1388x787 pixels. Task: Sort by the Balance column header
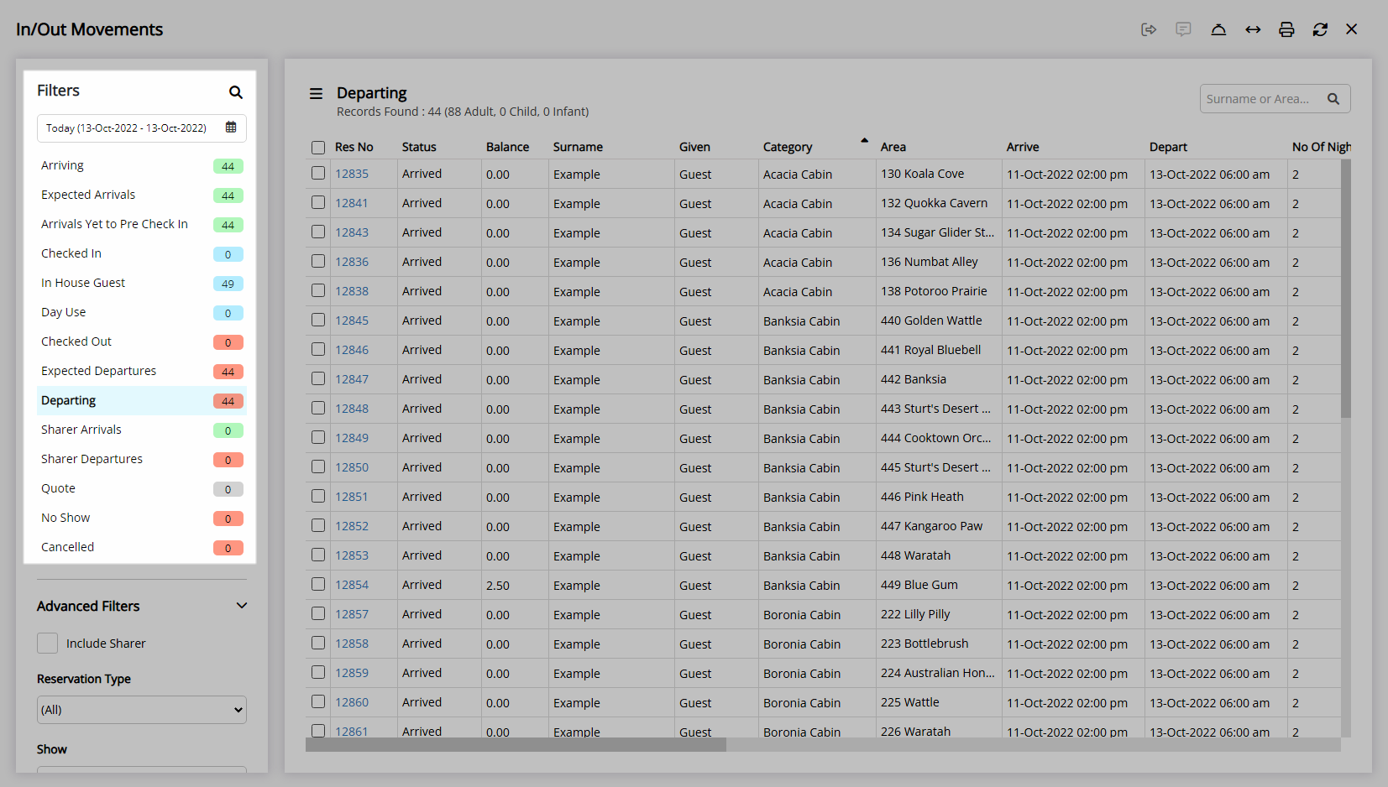click(x=507, y=147)
